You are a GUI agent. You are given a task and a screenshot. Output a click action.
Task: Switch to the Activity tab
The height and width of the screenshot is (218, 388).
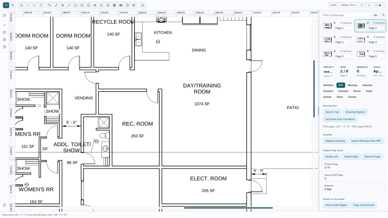327,97
